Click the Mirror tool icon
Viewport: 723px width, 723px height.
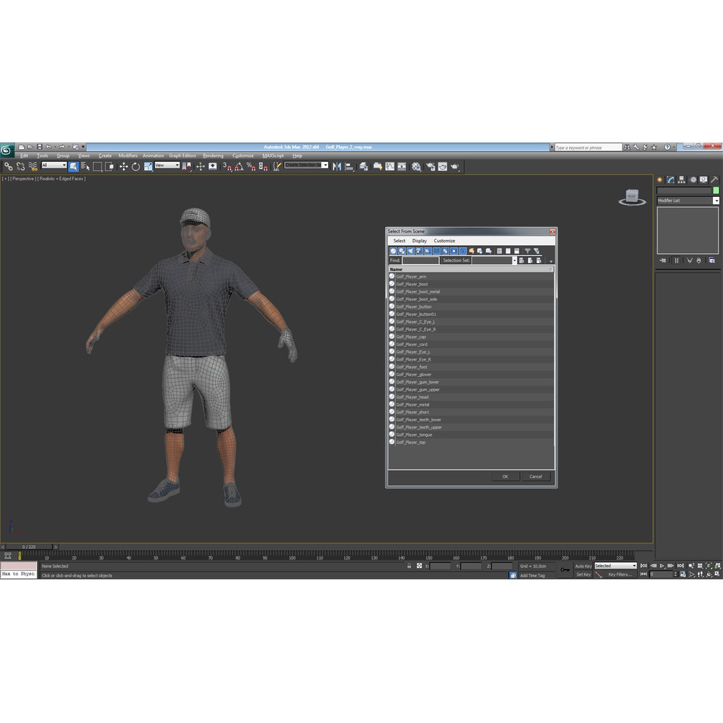click(x=337, y=167)
